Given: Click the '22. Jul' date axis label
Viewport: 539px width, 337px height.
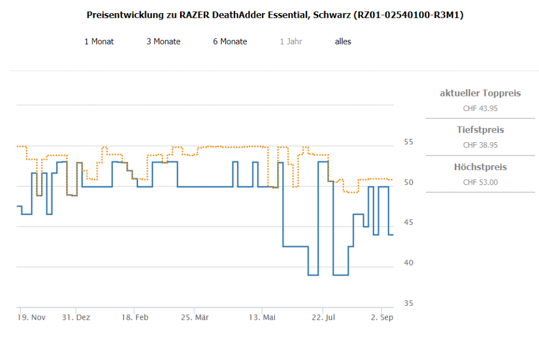Looking at the screenshot, I should (323, 318).
